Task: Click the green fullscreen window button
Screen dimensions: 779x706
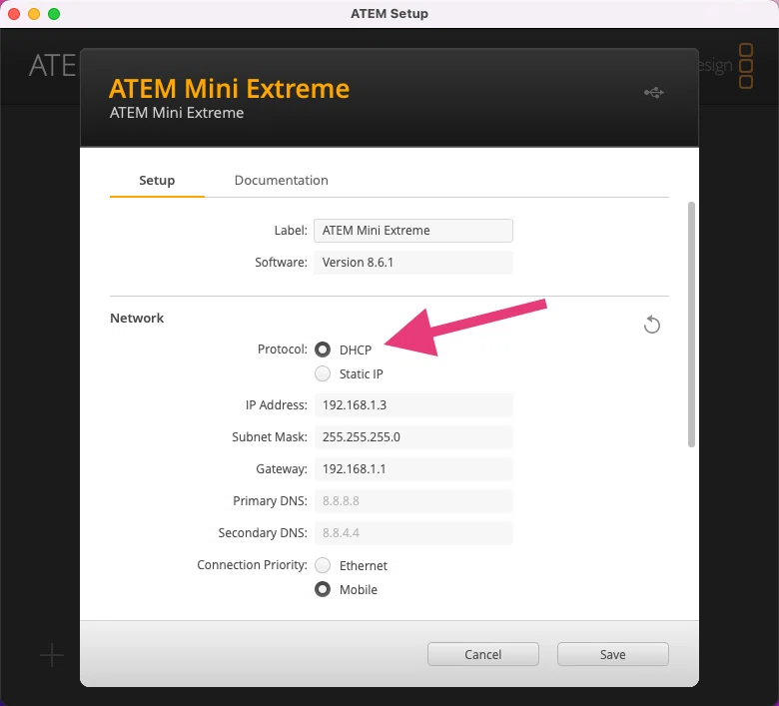Action: click(54, 14)
